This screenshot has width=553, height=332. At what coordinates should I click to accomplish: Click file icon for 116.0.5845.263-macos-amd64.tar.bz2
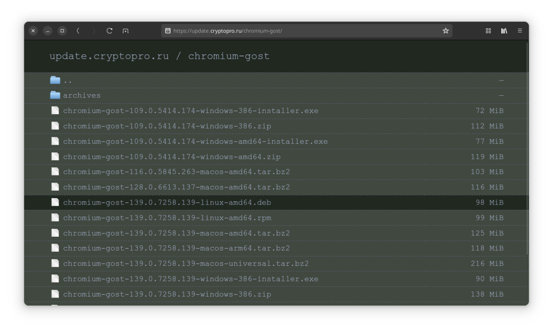[x=55, y=172]
